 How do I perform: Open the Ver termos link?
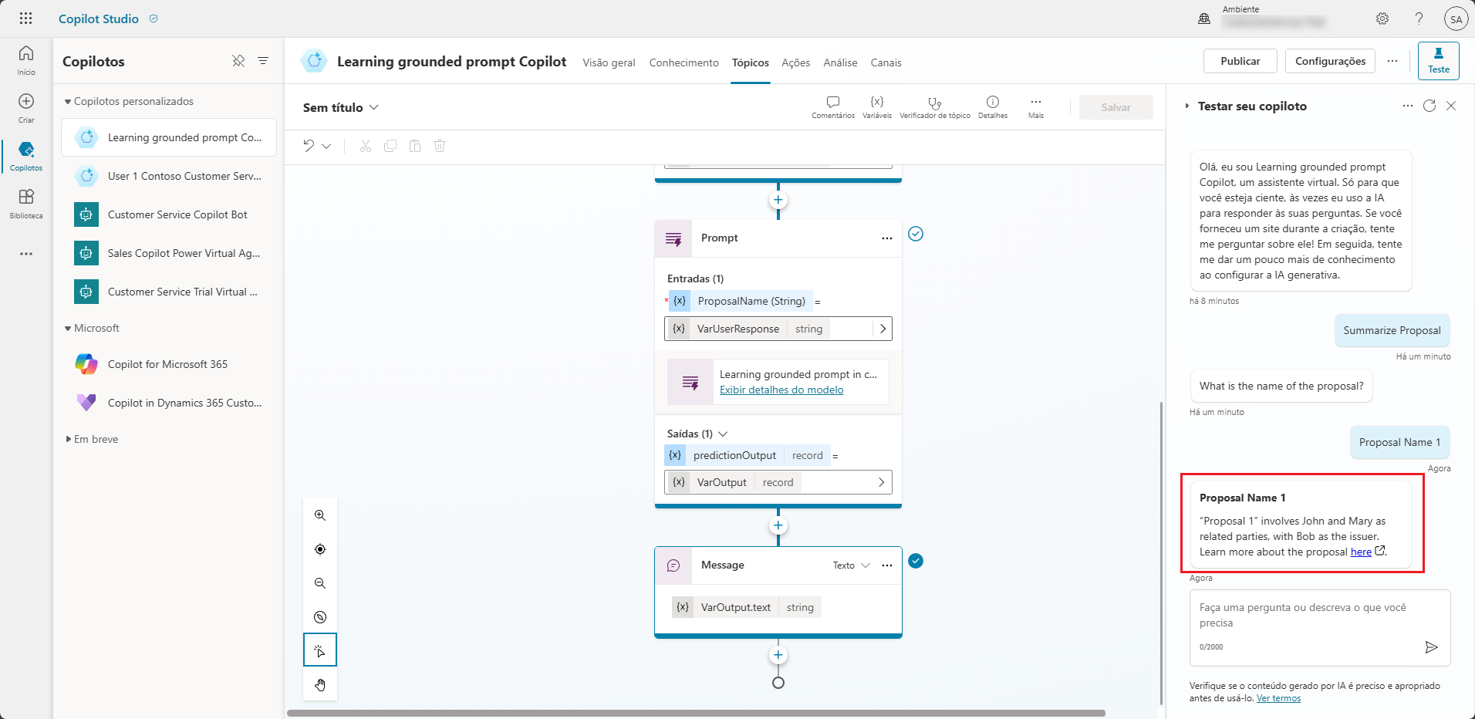[x=1278, y=698]
